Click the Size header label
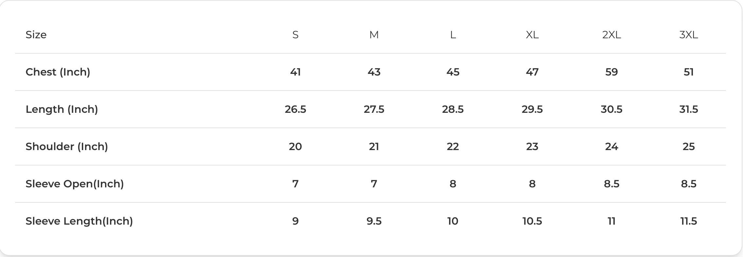 [36, 35]
